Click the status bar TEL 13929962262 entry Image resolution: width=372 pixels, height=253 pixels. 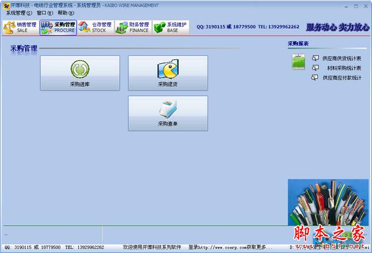[84, 247]
